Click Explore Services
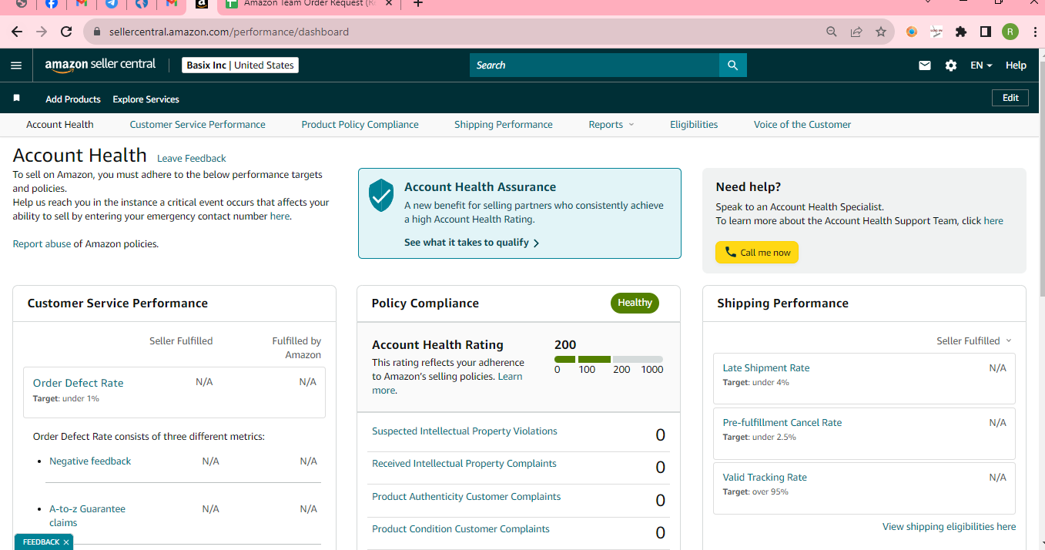The width and height of the screenshot is (1045, 550). click(x=146, y=99)
